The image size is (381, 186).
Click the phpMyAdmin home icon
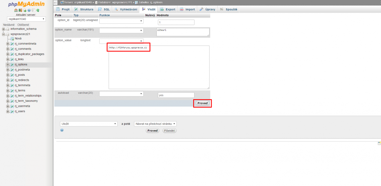pos(16,10)
